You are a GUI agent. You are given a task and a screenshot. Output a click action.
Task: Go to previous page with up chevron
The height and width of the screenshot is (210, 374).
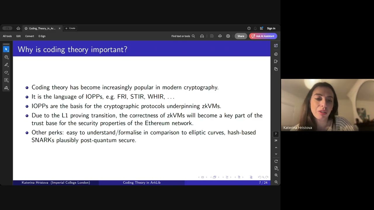276,148
